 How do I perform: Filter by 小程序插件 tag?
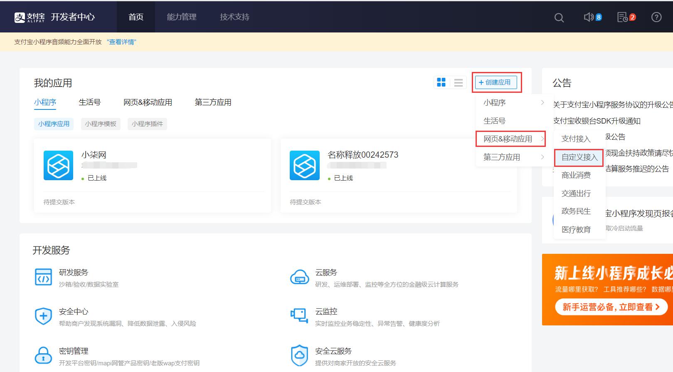(148, 124)
